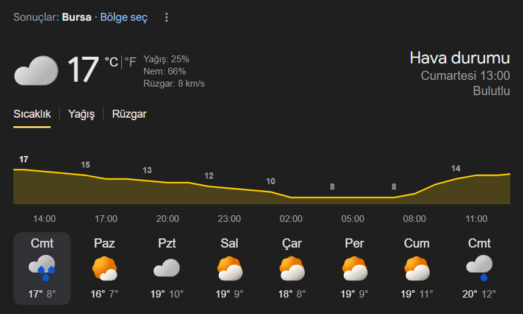Image resolution: width=523 pixels, height=314 pixels.
Task: Open the Bölge seç region selector
Action: (x=124, y=17)
